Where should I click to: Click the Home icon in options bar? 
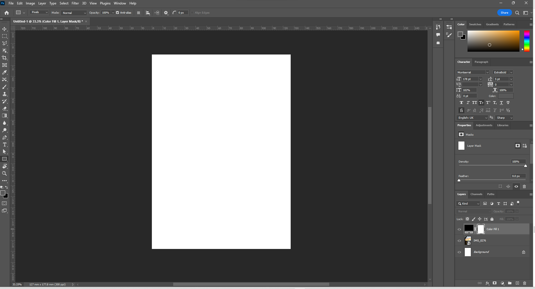(x=7, y=13)
